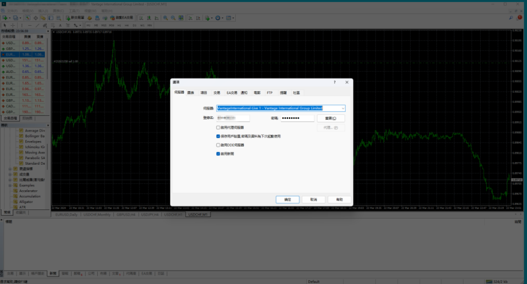Click the zoom out magnifier icon
The image size is (527, 284).
coord(174,17)
